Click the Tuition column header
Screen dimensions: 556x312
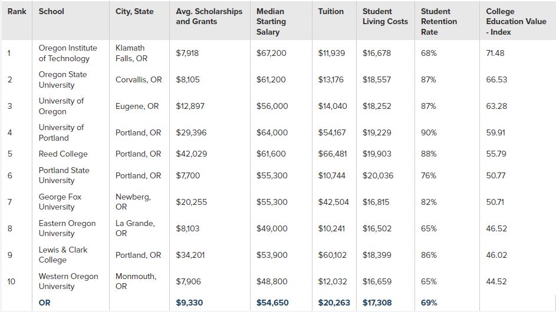tap(331, 11)
